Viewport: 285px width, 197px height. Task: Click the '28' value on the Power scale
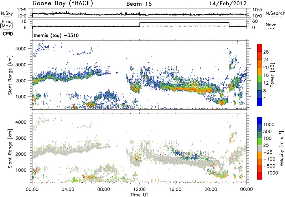[266, 52]
